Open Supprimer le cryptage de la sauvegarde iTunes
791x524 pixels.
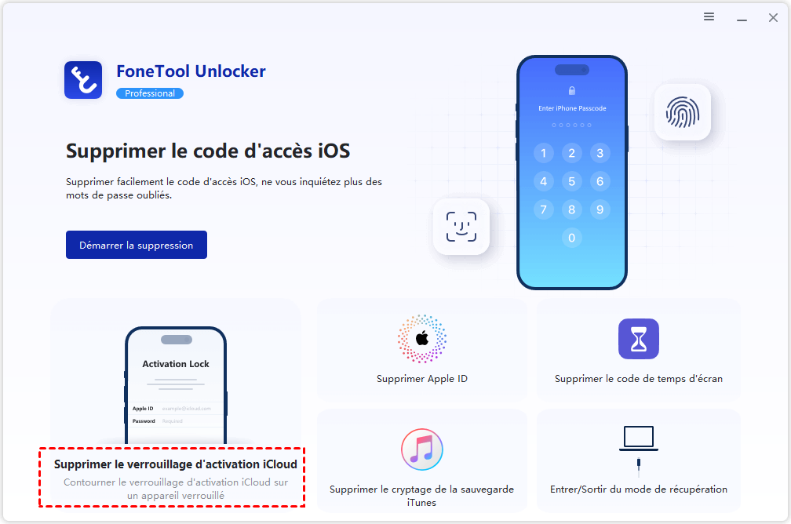(x=421, y=496)
